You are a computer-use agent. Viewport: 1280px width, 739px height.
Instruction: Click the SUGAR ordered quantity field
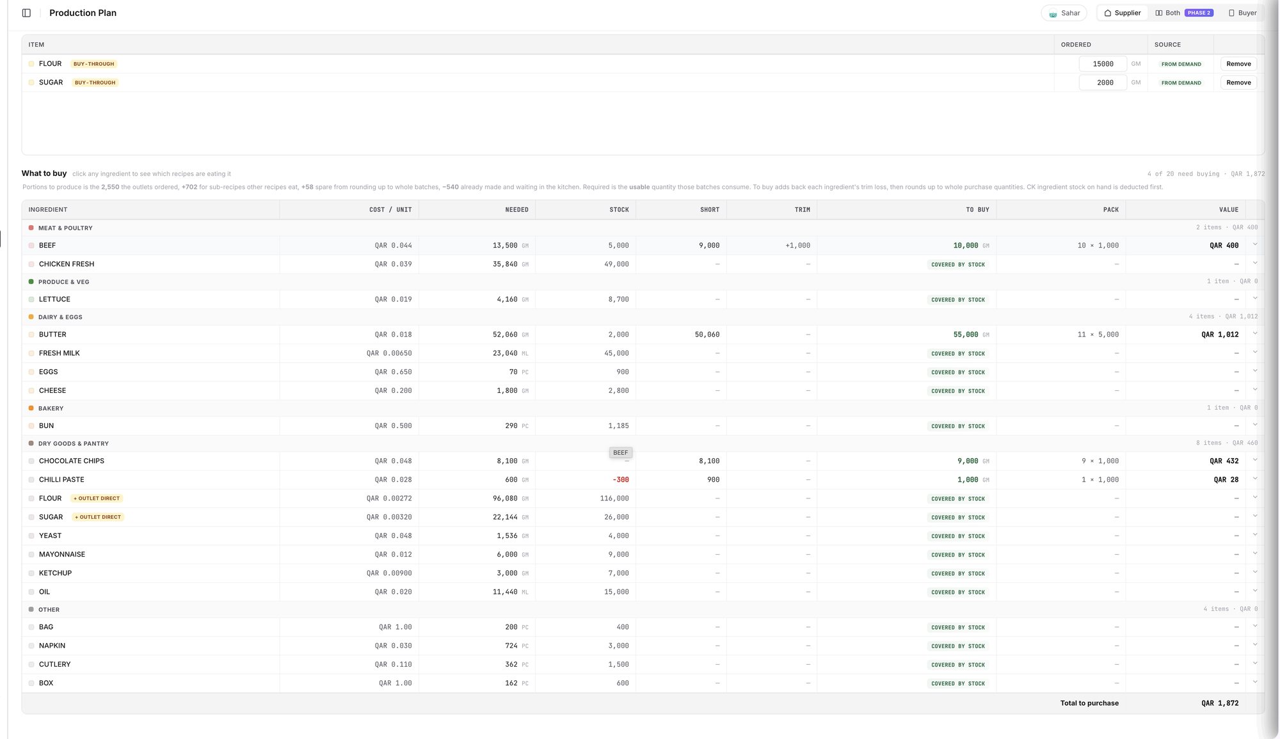tap(1103, 83)
